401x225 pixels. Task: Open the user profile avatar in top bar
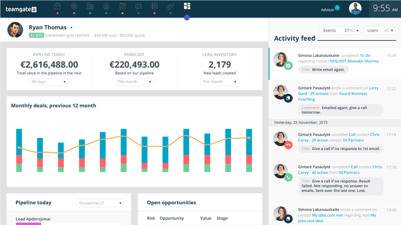pyautogui.click(x=355, y=9)
